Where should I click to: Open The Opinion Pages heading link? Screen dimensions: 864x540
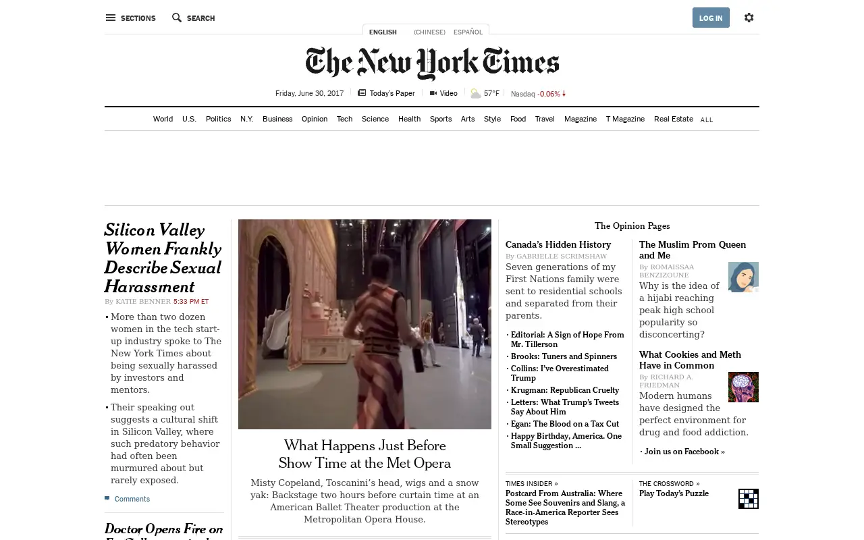[x=632, y=226]
